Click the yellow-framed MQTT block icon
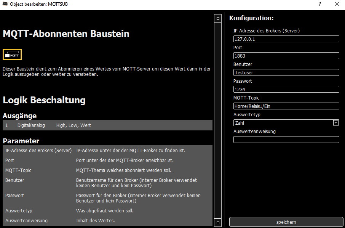This screenshot has width=345, height=228. point(12,55)
